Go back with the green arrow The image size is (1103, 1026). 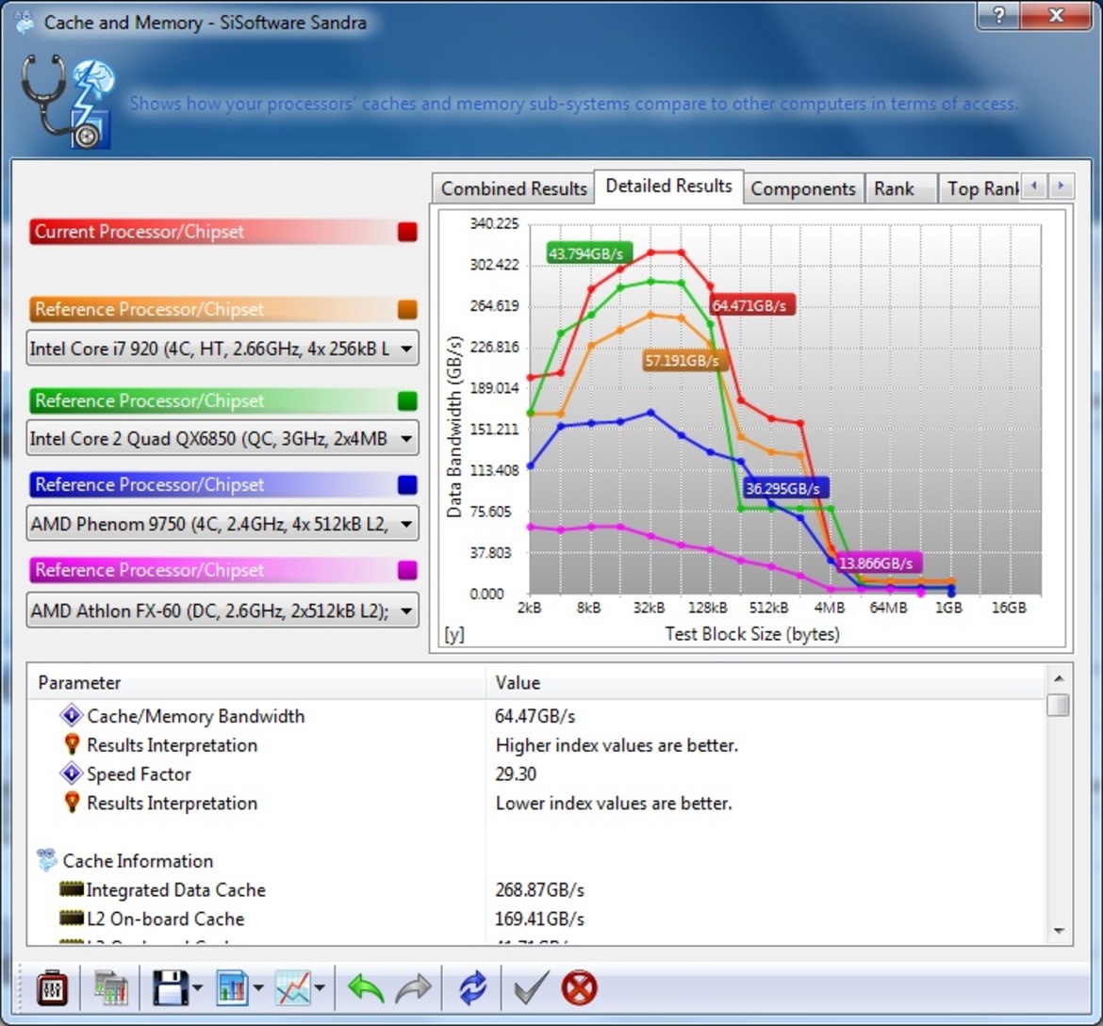click(366, 988)
